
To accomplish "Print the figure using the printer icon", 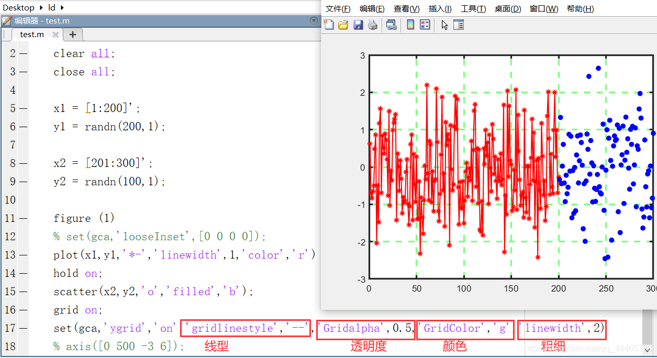I will click(x=373, y=25).
